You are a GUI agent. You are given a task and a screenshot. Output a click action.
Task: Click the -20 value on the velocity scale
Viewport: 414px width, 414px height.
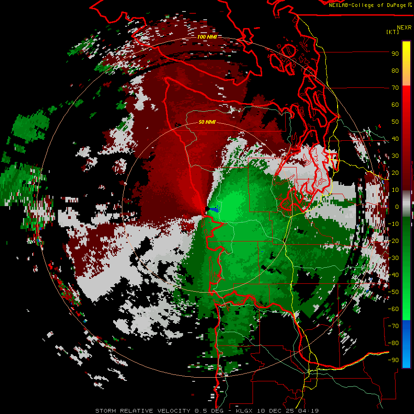393,241
